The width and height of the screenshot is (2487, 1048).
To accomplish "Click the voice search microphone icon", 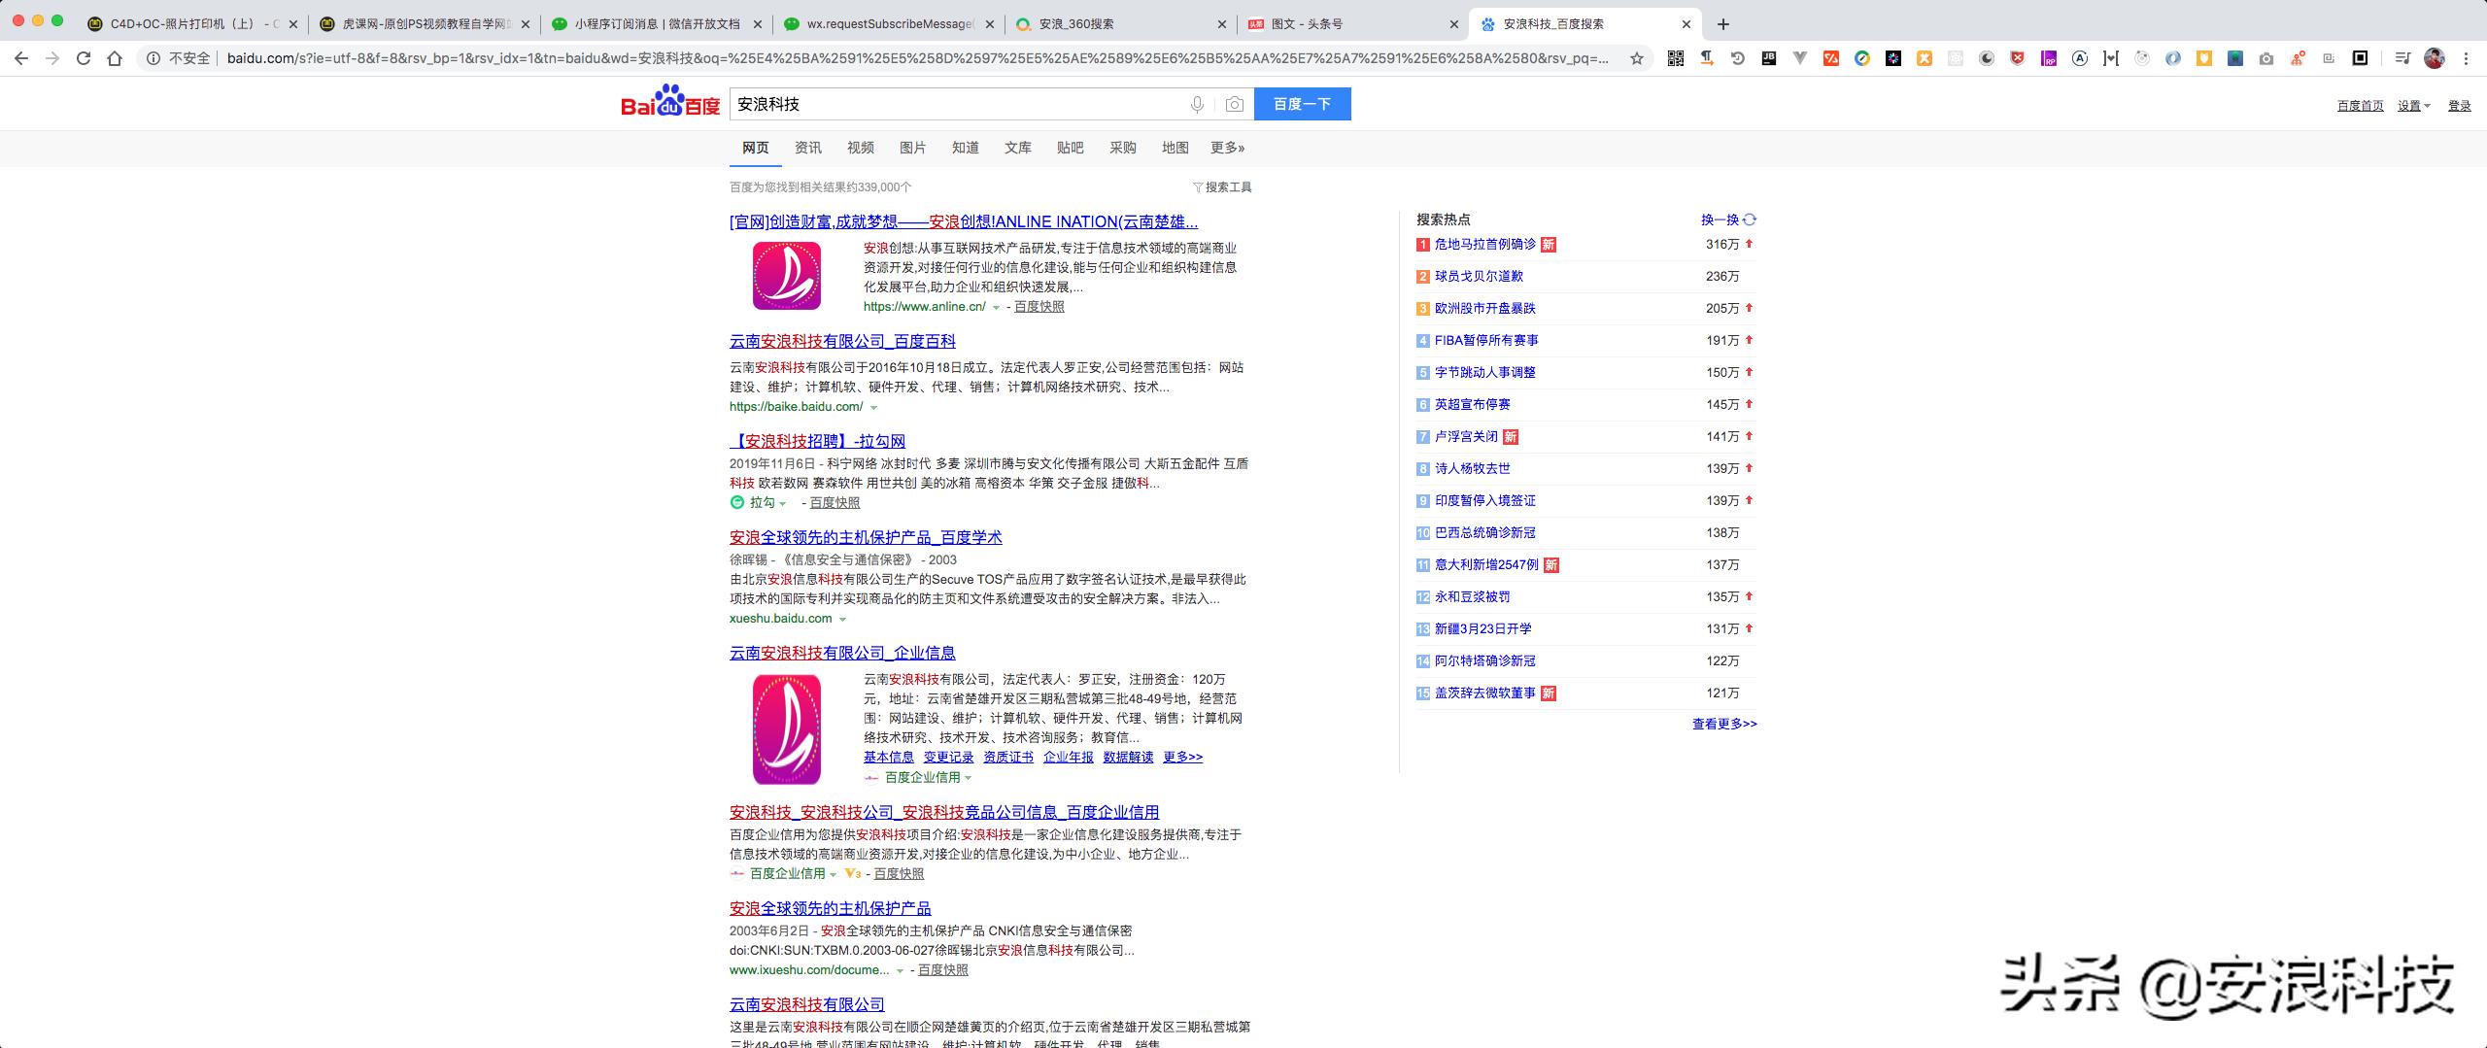I will (1198, 104).
